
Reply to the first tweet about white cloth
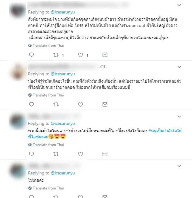point(31,55)
